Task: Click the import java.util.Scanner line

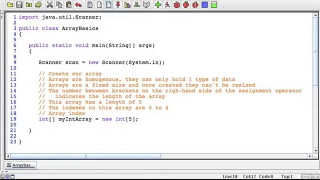Action: (60, 17)
